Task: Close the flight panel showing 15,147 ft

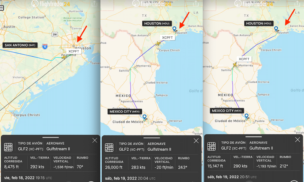Action: (x=298, y=140)
